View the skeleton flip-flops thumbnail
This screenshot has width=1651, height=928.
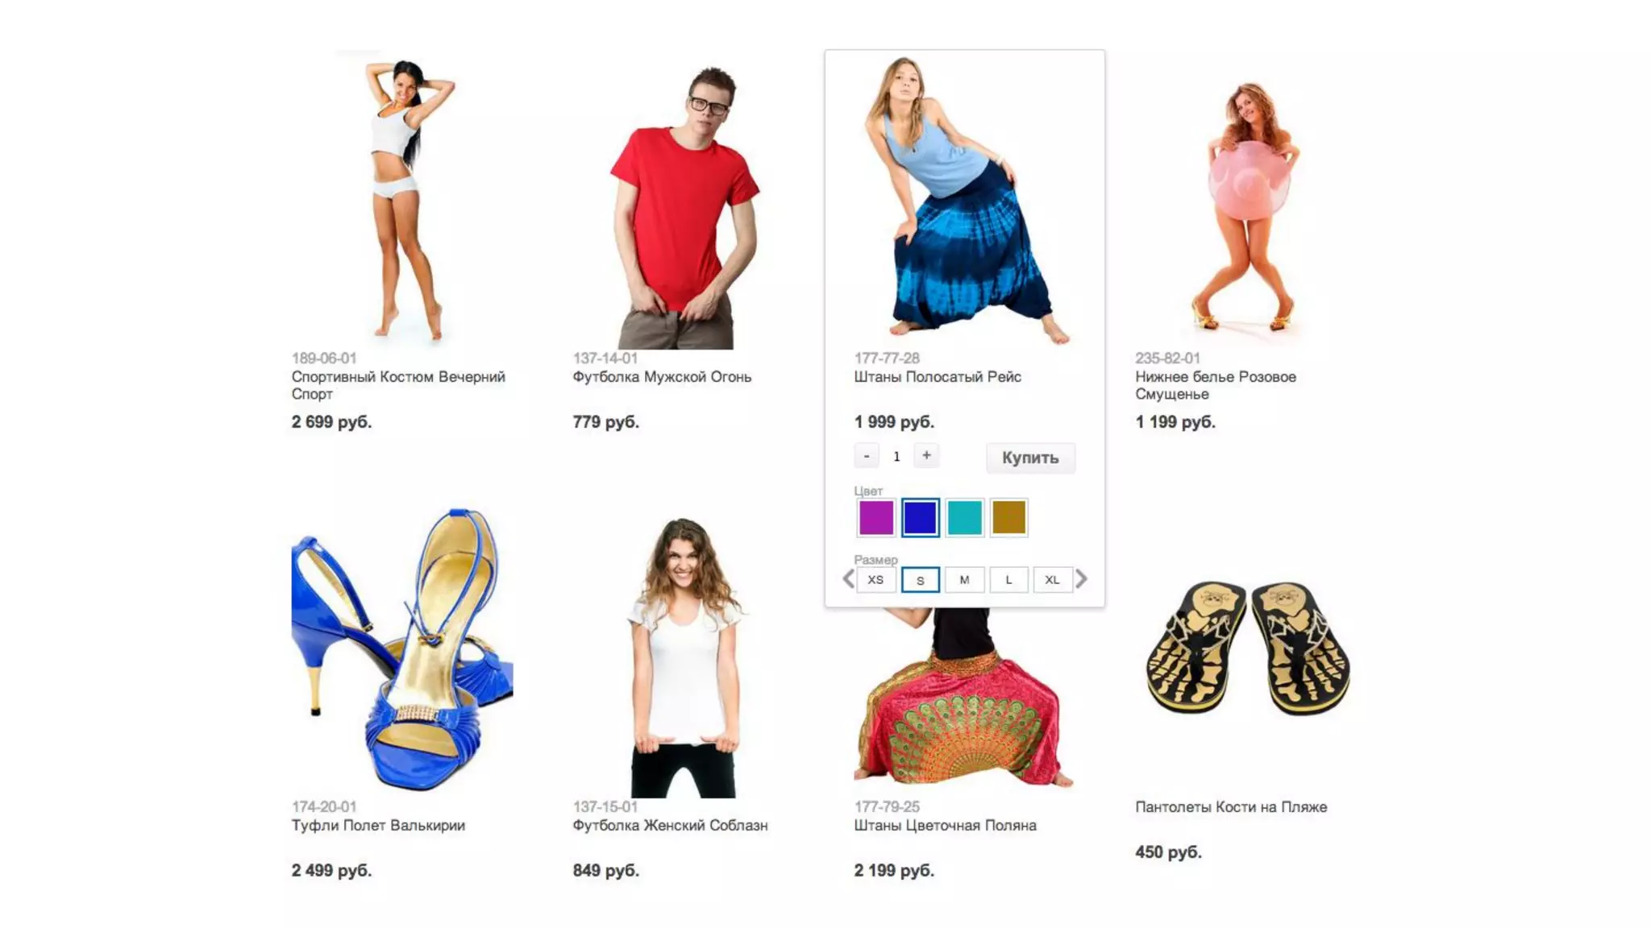[1247, 648]
